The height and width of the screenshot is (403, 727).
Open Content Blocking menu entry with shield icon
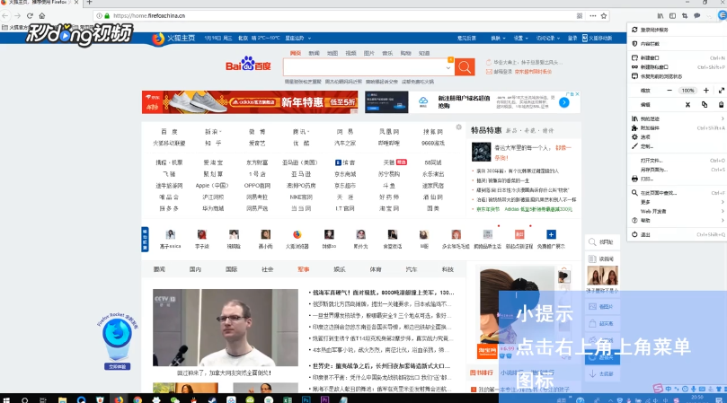pyautogui.click(x=677, y=44)
